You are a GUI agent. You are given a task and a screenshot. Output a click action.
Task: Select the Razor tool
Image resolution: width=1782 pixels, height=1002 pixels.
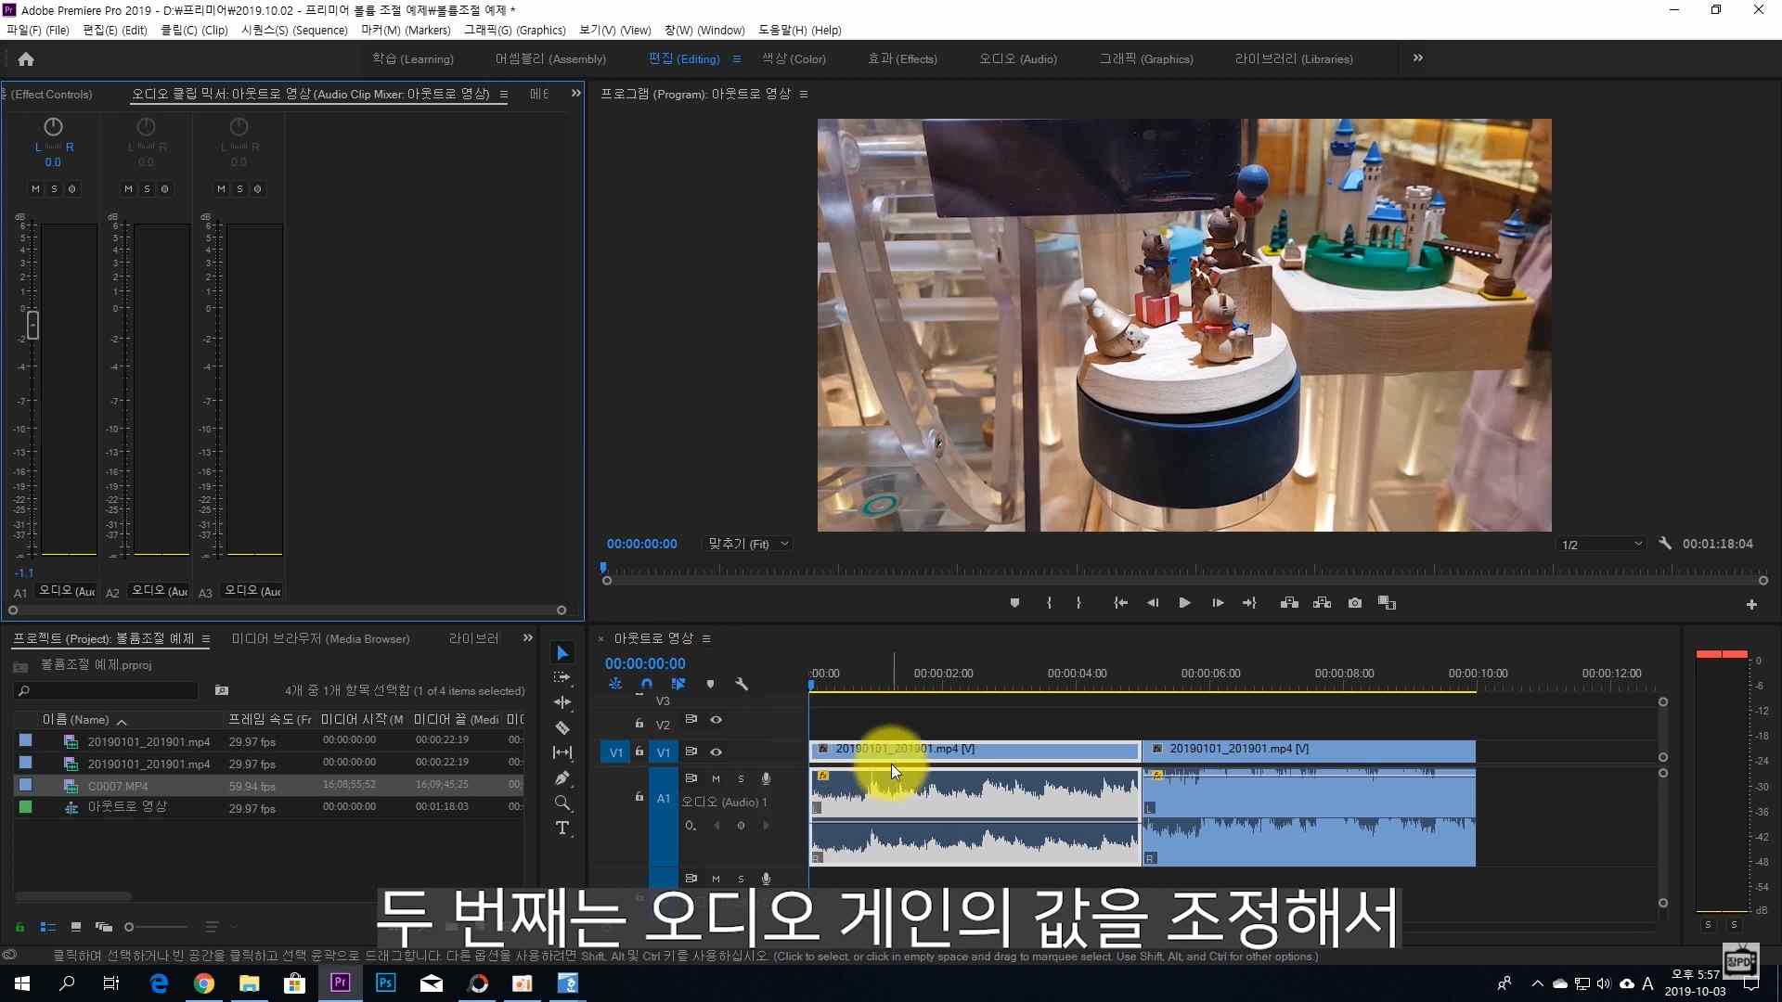click(x=562, y=728)
